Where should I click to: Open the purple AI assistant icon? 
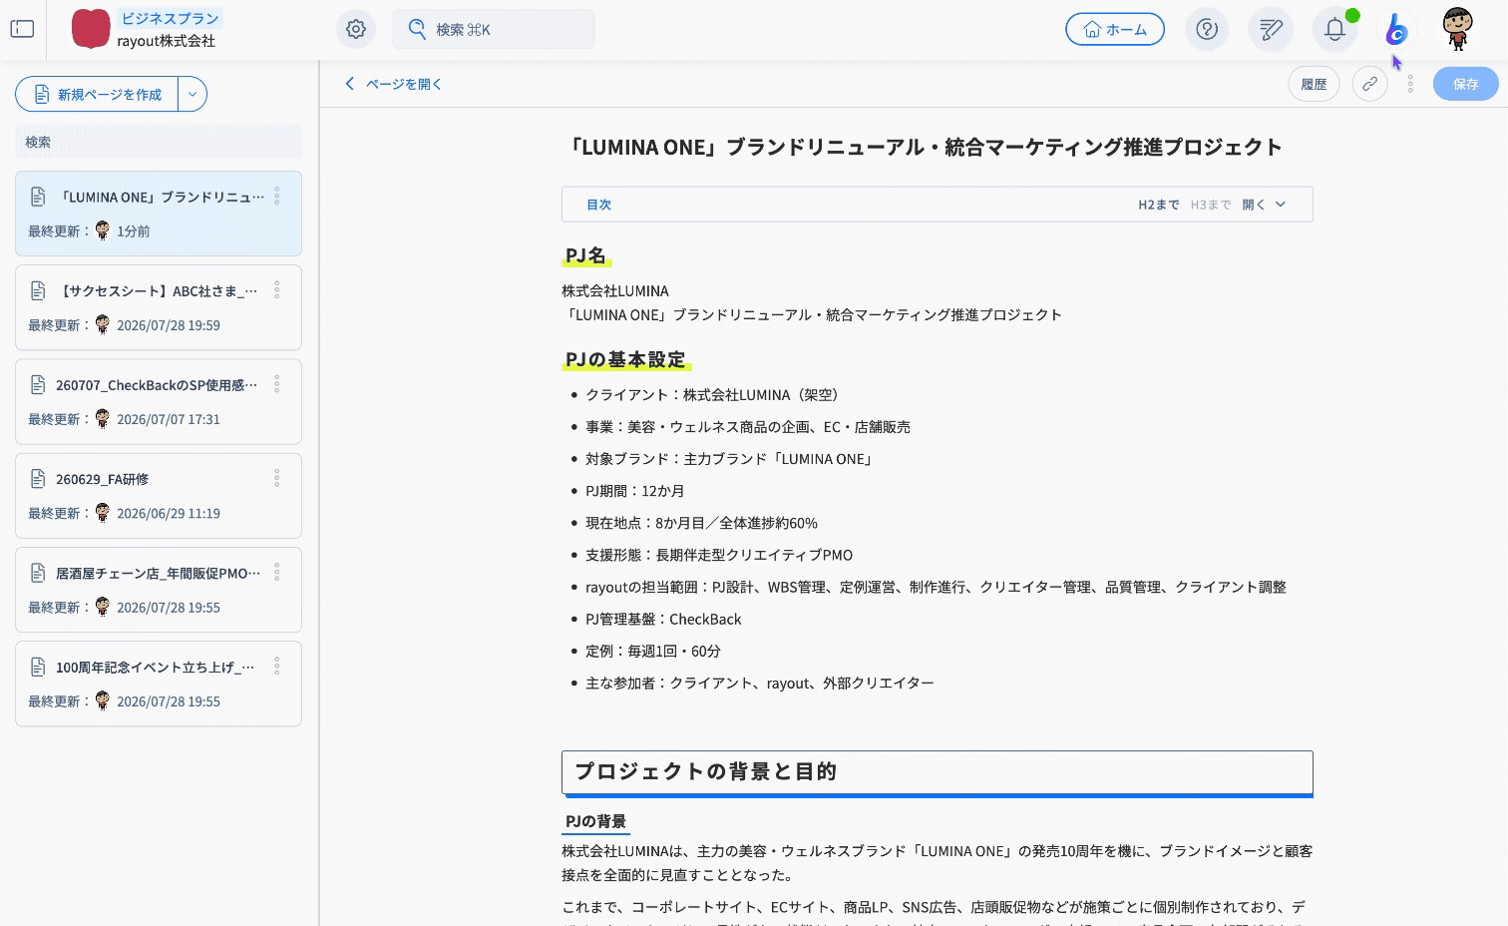click(x=1396, y=30)
